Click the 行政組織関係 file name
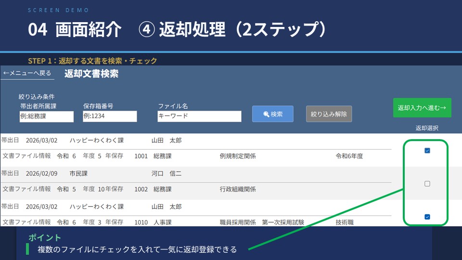This screenshot has height=260, width=462. (x=237, y=189)
